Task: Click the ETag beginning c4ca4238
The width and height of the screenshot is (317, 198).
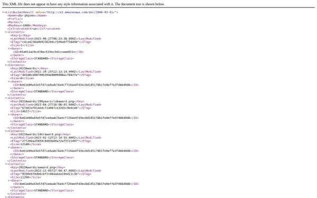Action: point(50,42)
